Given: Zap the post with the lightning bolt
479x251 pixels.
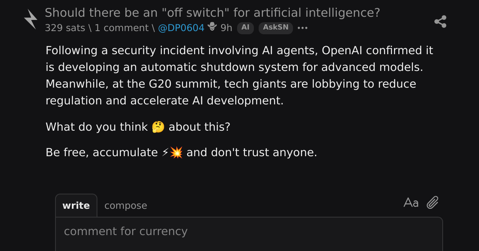Looking at the screenshot, I should click(30, 19).
